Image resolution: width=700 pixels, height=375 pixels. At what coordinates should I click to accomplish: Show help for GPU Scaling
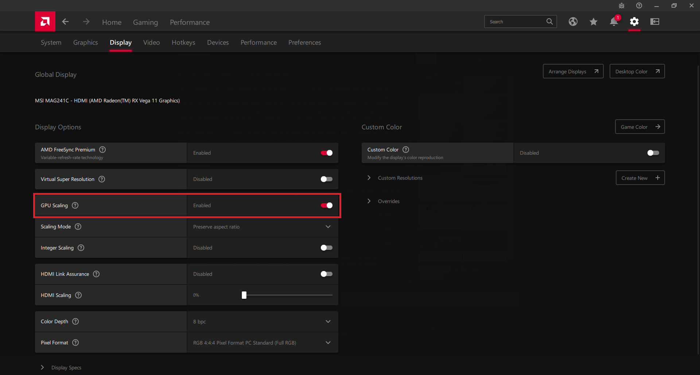pos(75,205)
